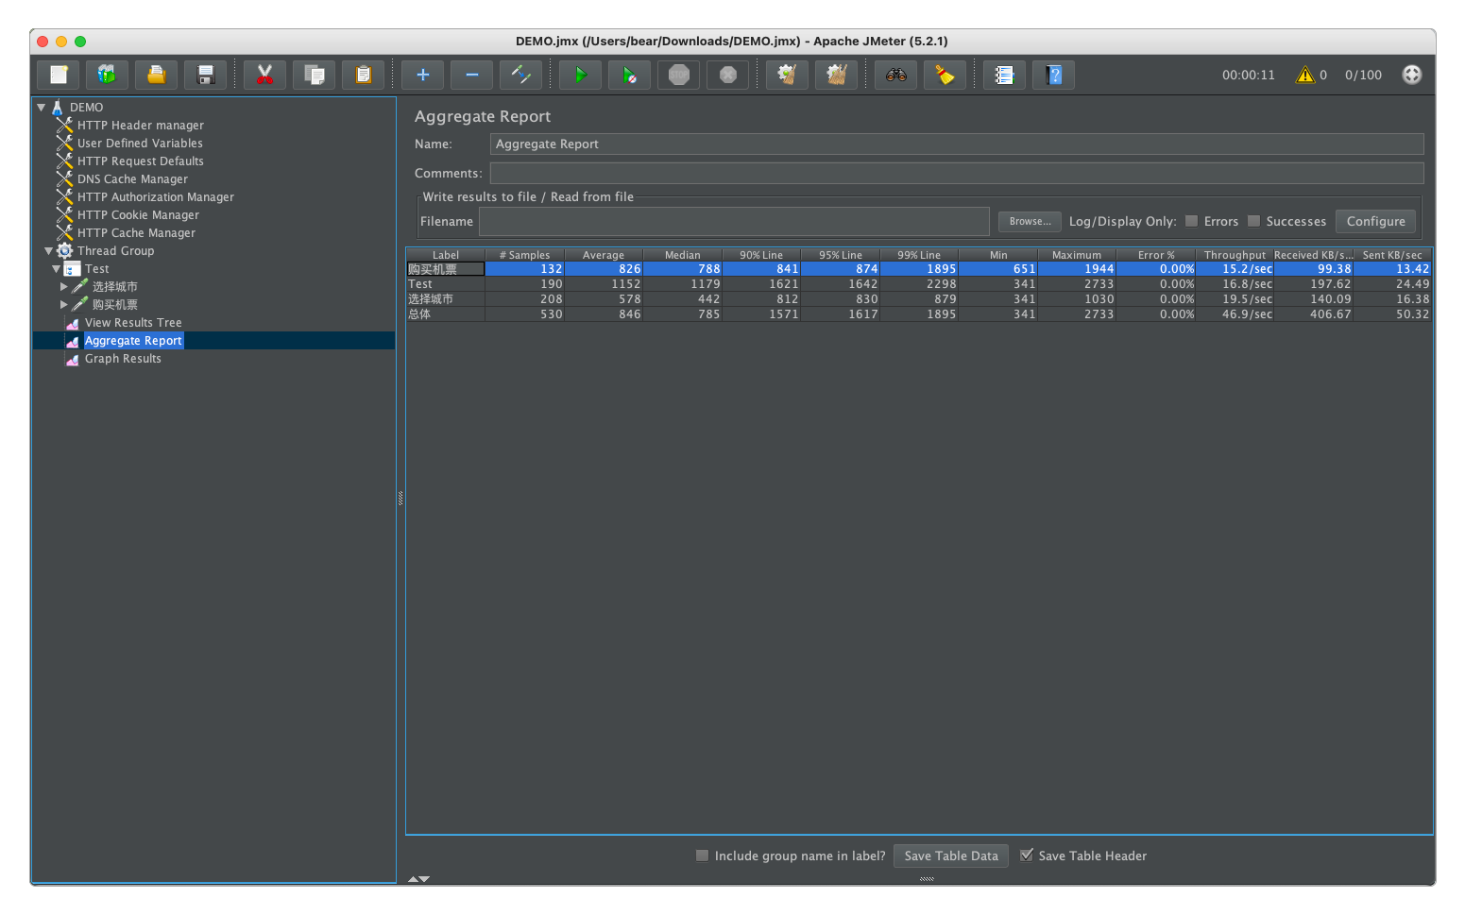Image resolution: width=1465 pixels, height=915 pixels.
Task: Click into the Name input field
Action: [956, 144]
